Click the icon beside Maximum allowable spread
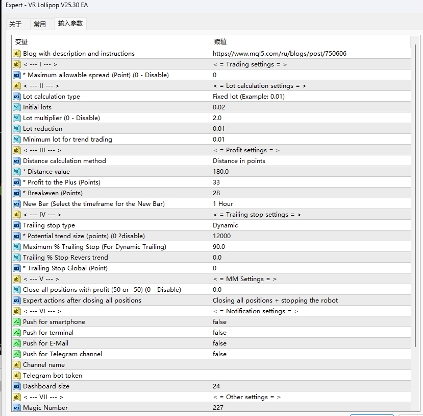423x416 pixels. click(x=16, y=75)
